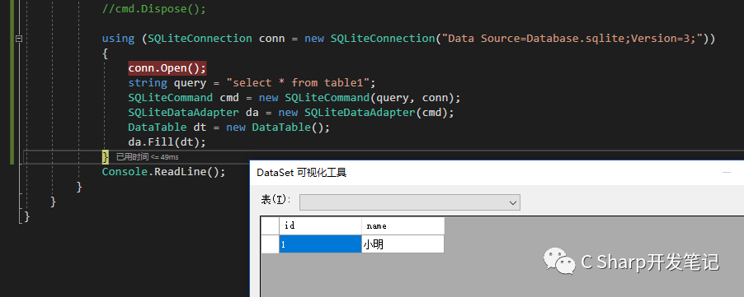Sort by the id column header
This screenshot has width=744, height=297.
click(320, 226)
